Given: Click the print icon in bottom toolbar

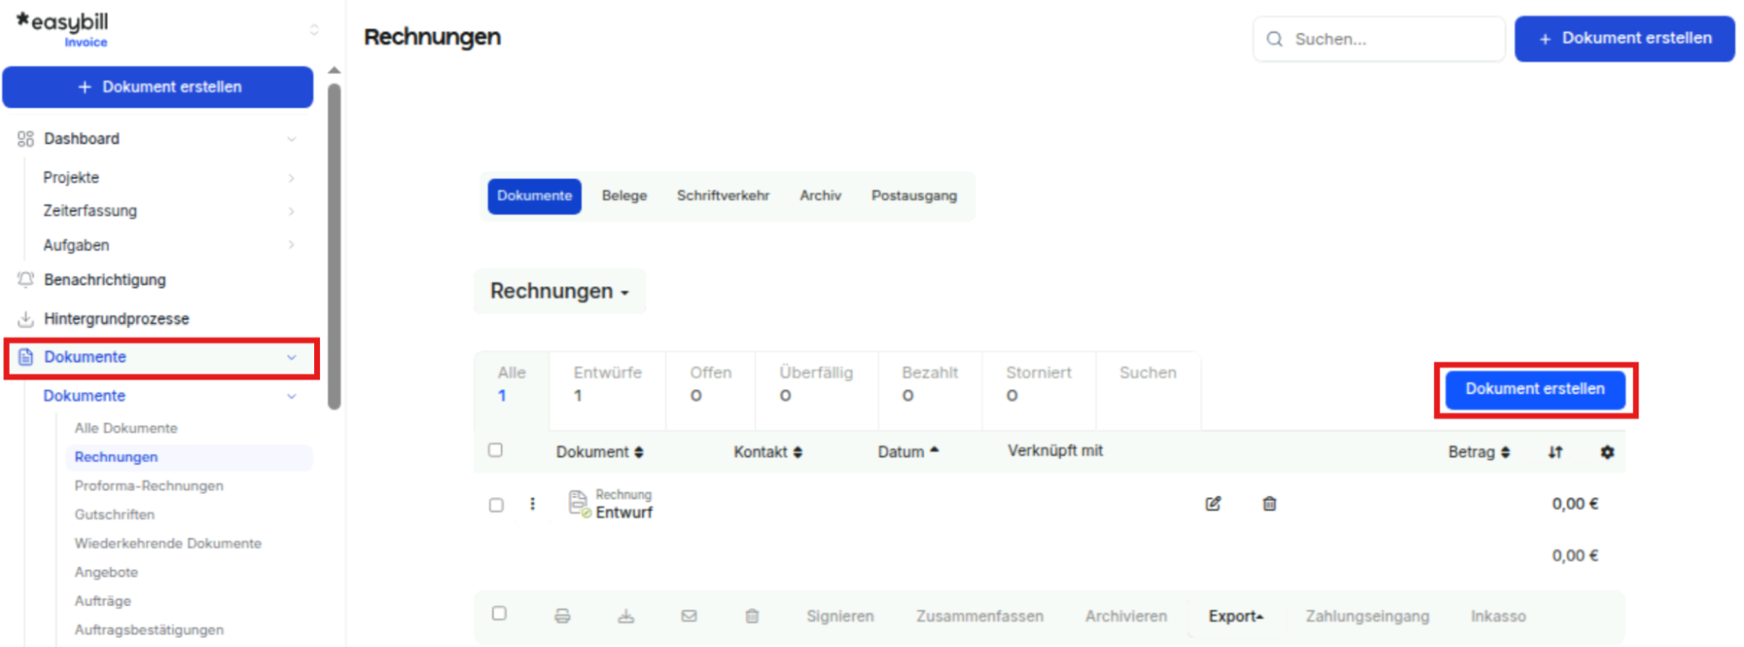Looking at the screenshot, I should coord(563,616).
